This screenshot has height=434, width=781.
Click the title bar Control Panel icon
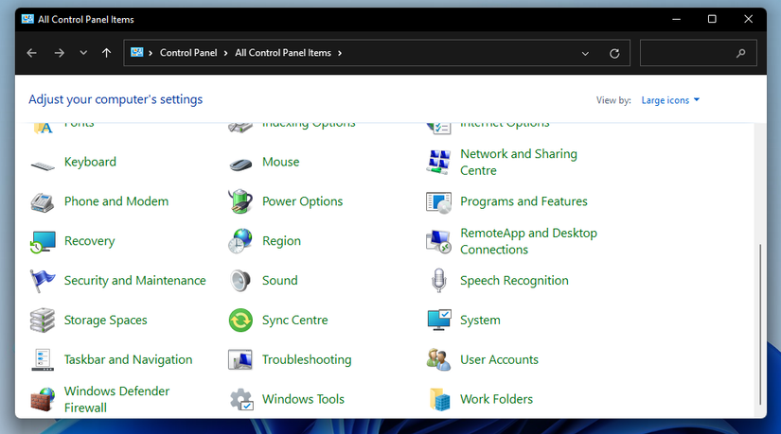click(27, 19)
